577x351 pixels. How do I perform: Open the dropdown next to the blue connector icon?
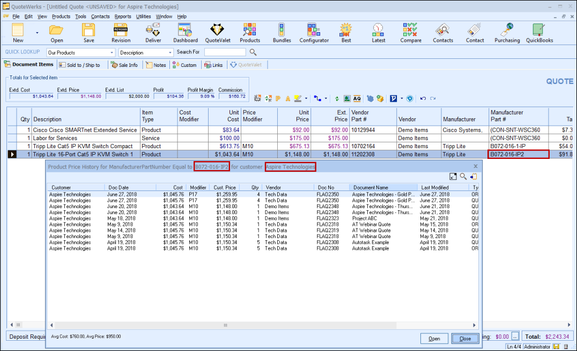(x=326, y=98)
